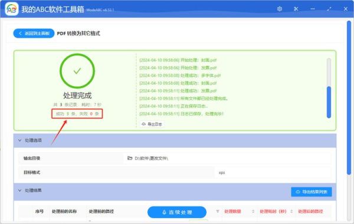Sort by the 处理耗时（秒）column sort arrows
Screen dimensions: 354x224
[291, 212]
